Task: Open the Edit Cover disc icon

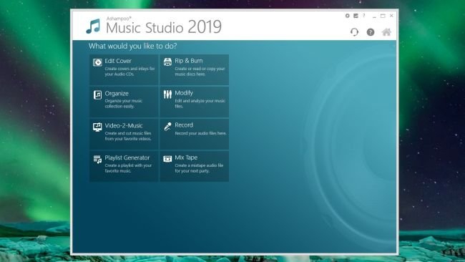Action: [97, 62]
